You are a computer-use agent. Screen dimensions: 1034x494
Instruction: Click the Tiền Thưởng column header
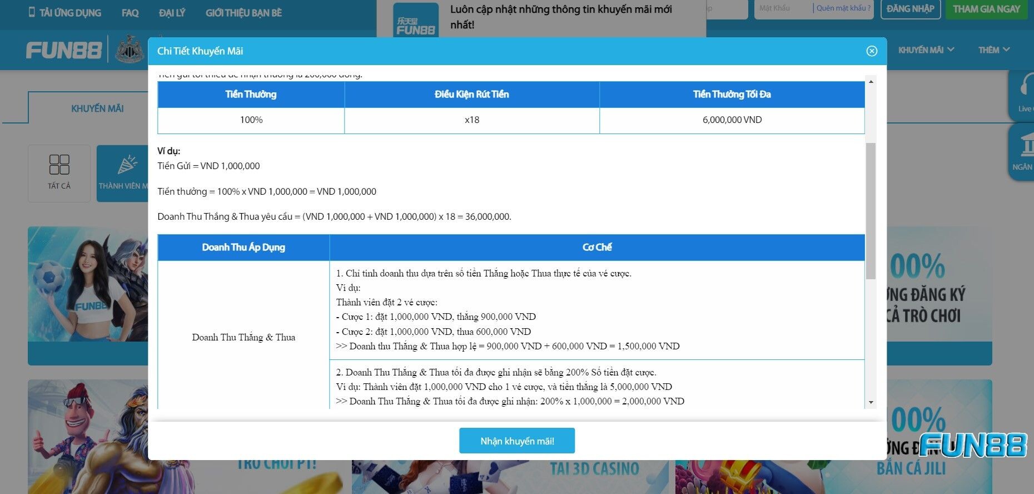(x=251, y=95)
